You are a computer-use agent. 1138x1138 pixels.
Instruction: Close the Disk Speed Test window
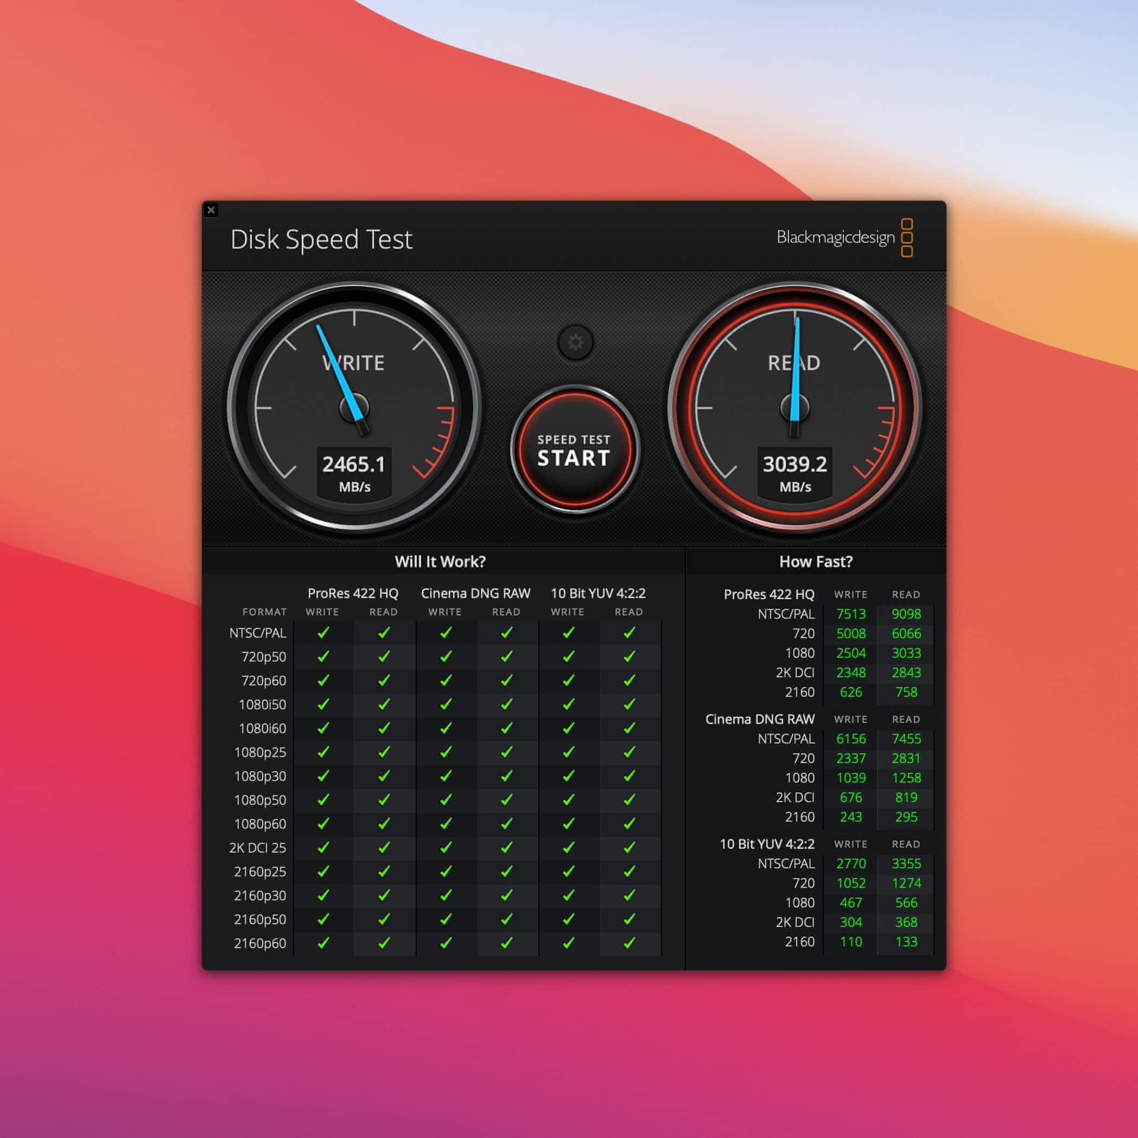[212, 209]
